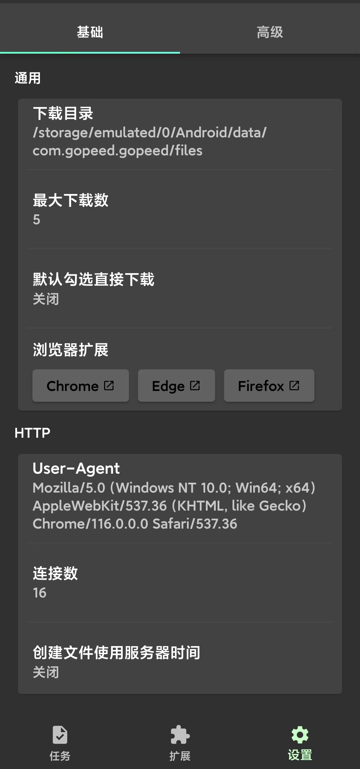Switch to the 高级 settings tab
360x769 pixels.
click(269, 32)
